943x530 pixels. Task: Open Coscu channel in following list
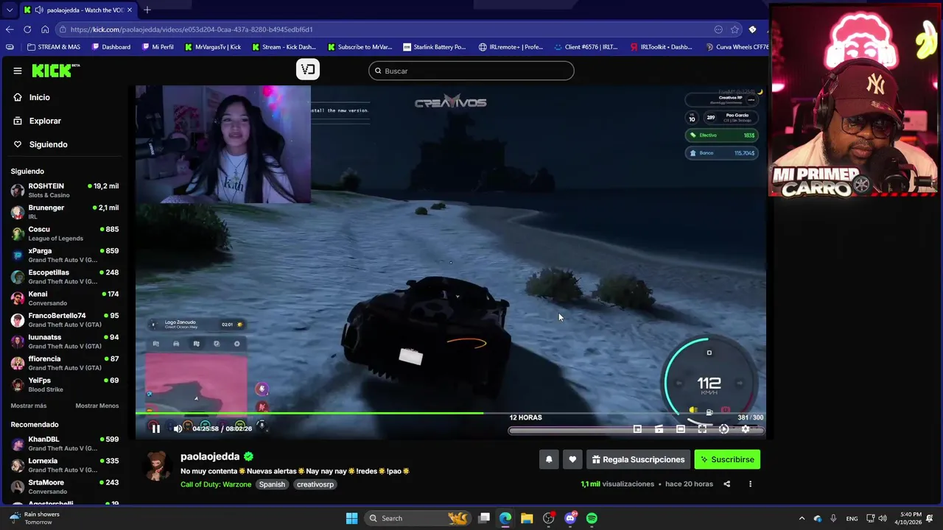coord(65,233)
